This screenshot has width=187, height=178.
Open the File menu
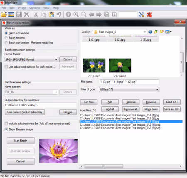click(x=4, y=8)
